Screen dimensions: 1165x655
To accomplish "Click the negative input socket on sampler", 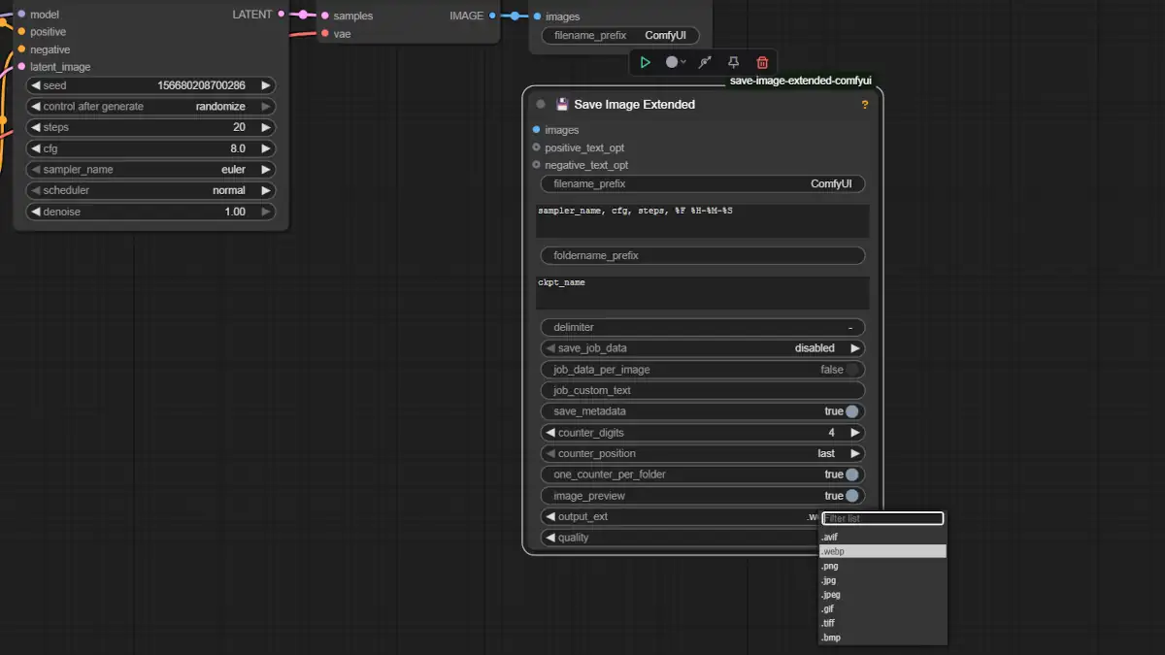I will 21,49.
